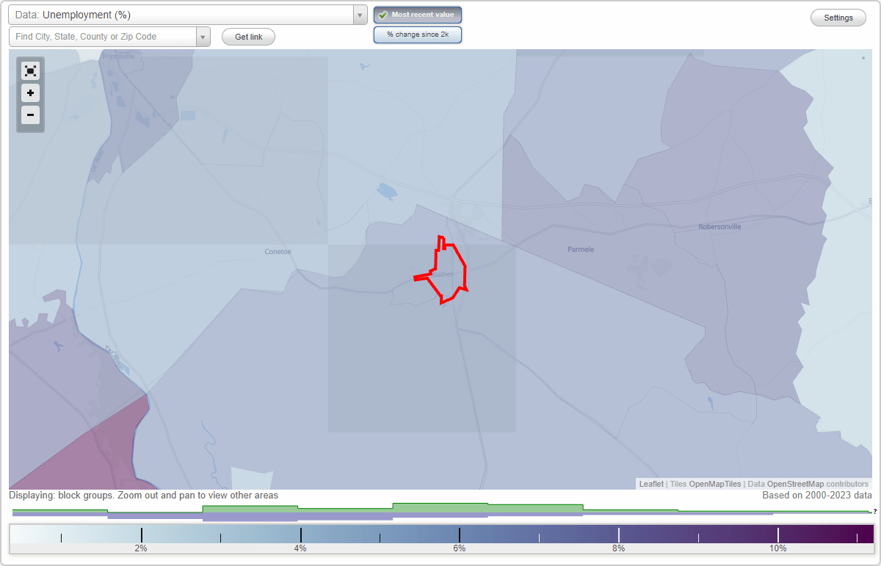This screenshot has width=881, height=566.
Task: Expand the city search dropdown arrow
Action: tap(203, 36)
